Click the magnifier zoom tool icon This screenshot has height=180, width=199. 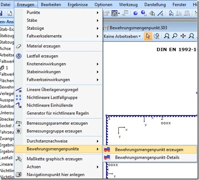coord(175,36)
